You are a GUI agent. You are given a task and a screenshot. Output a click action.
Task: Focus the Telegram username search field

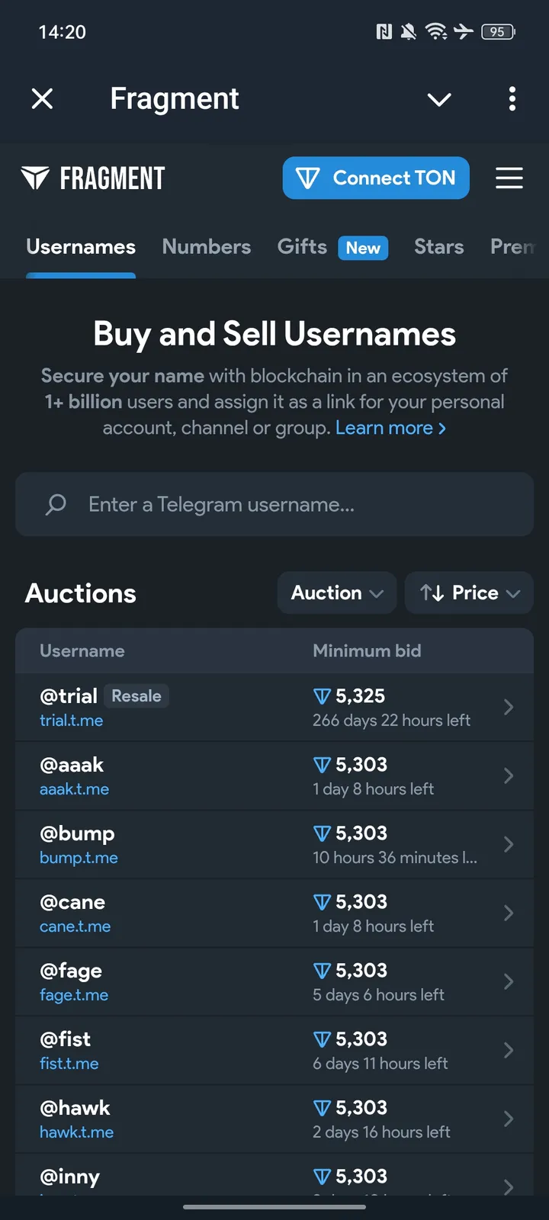point(290,504)
